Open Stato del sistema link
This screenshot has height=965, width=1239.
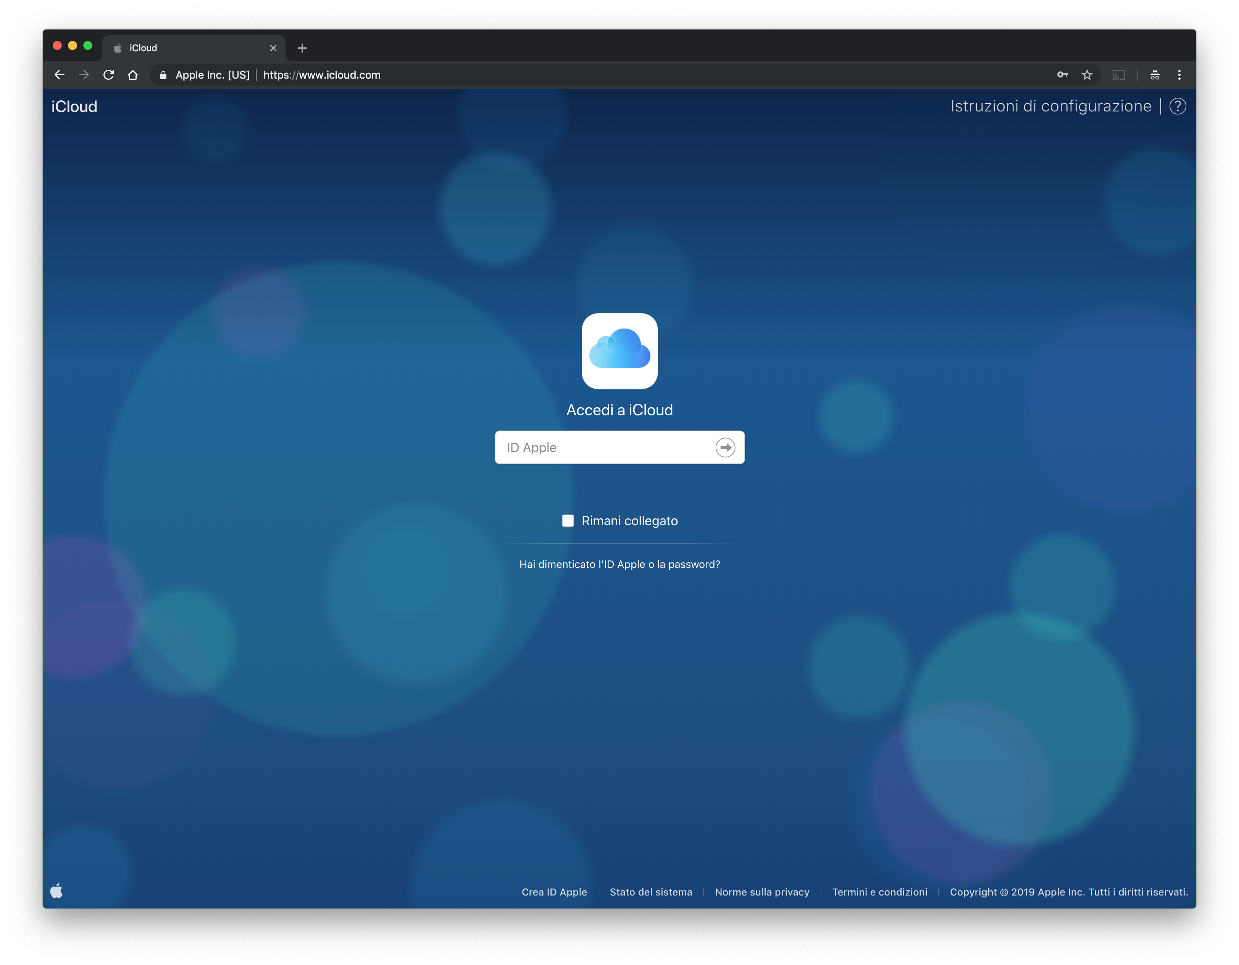click(651, 892)
